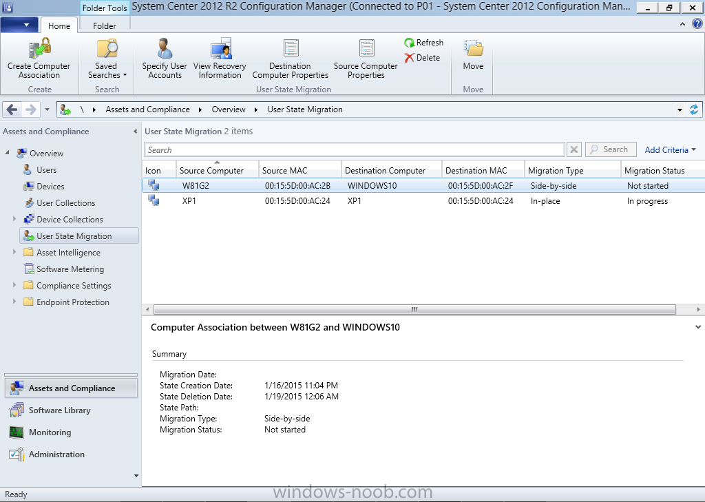Open the application menu dropdown
705x502 pixels.
19,25
